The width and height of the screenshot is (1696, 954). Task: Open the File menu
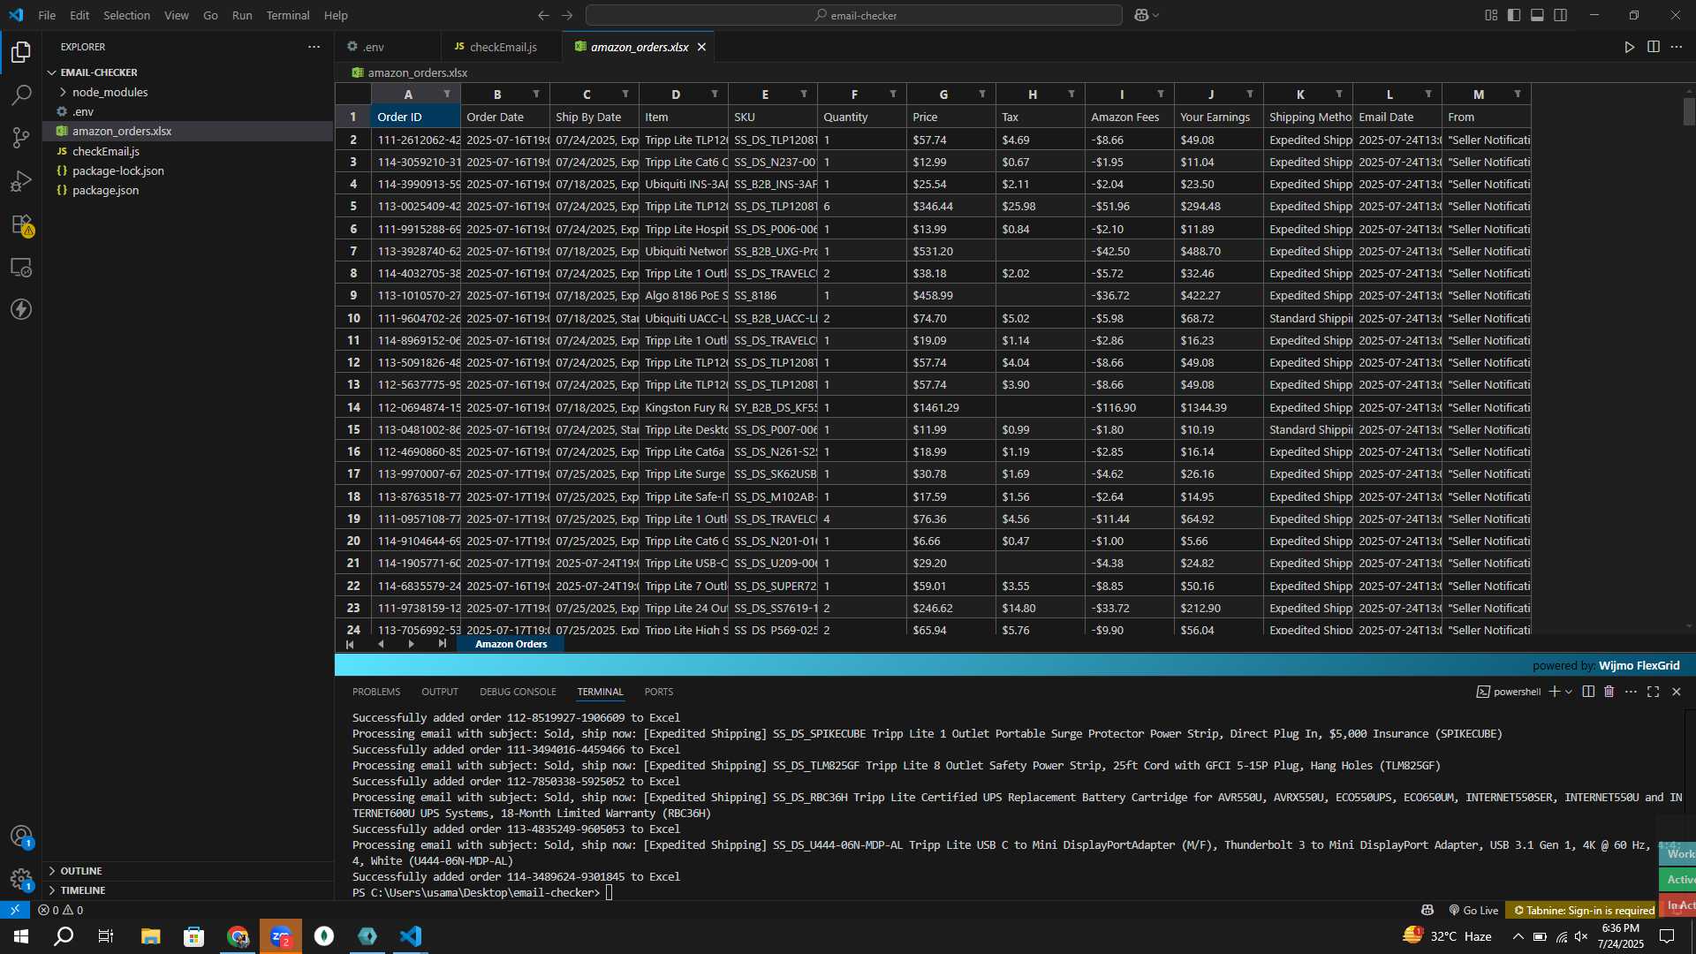pos(47,15)
